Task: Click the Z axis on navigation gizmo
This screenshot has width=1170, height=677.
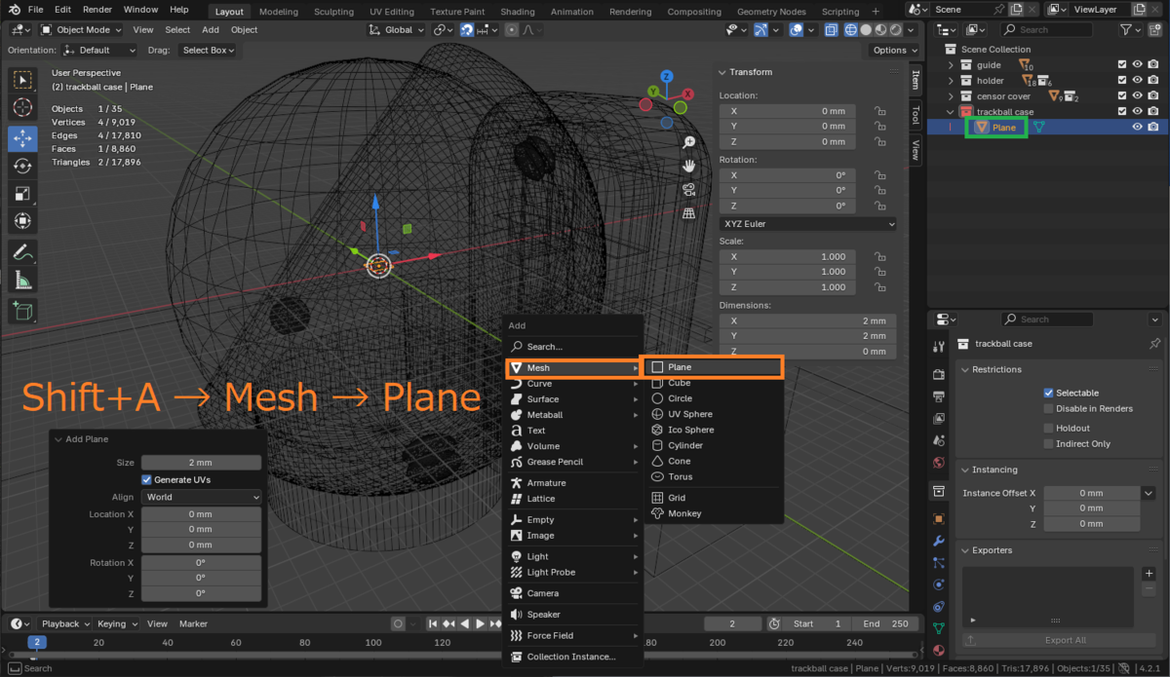Action: coord(666,76)
